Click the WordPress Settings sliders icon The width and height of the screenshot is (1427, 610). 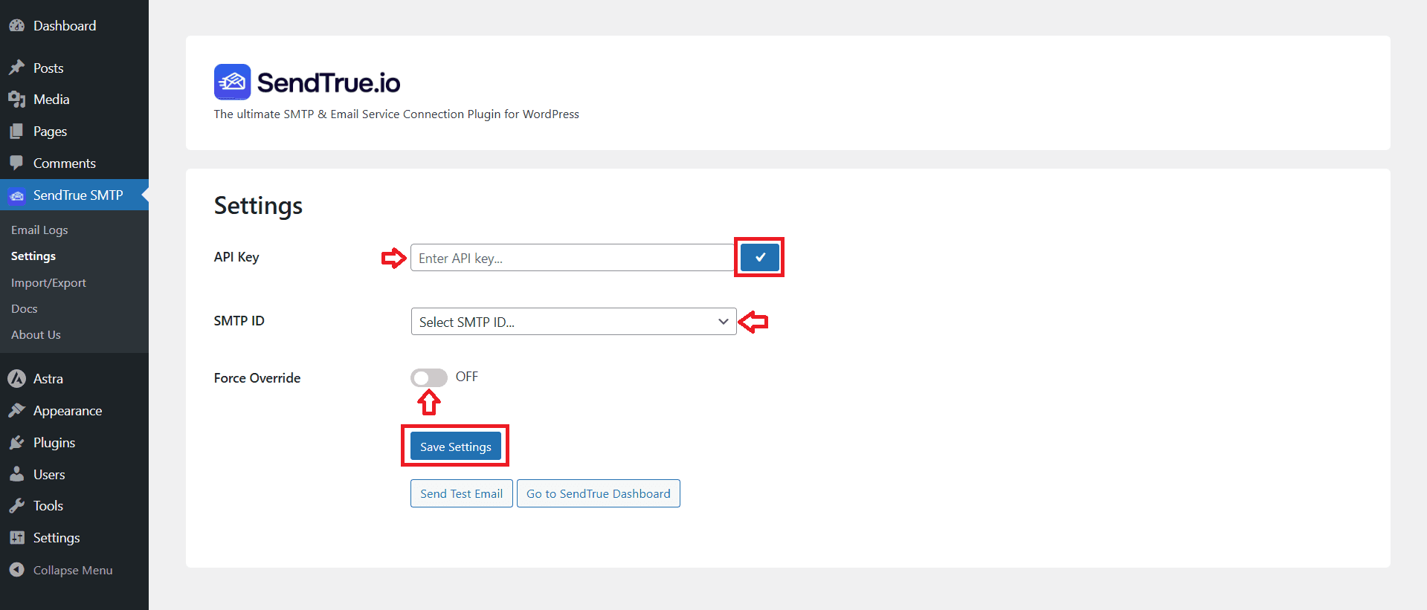pyautogui.click(x=16, y=538)
